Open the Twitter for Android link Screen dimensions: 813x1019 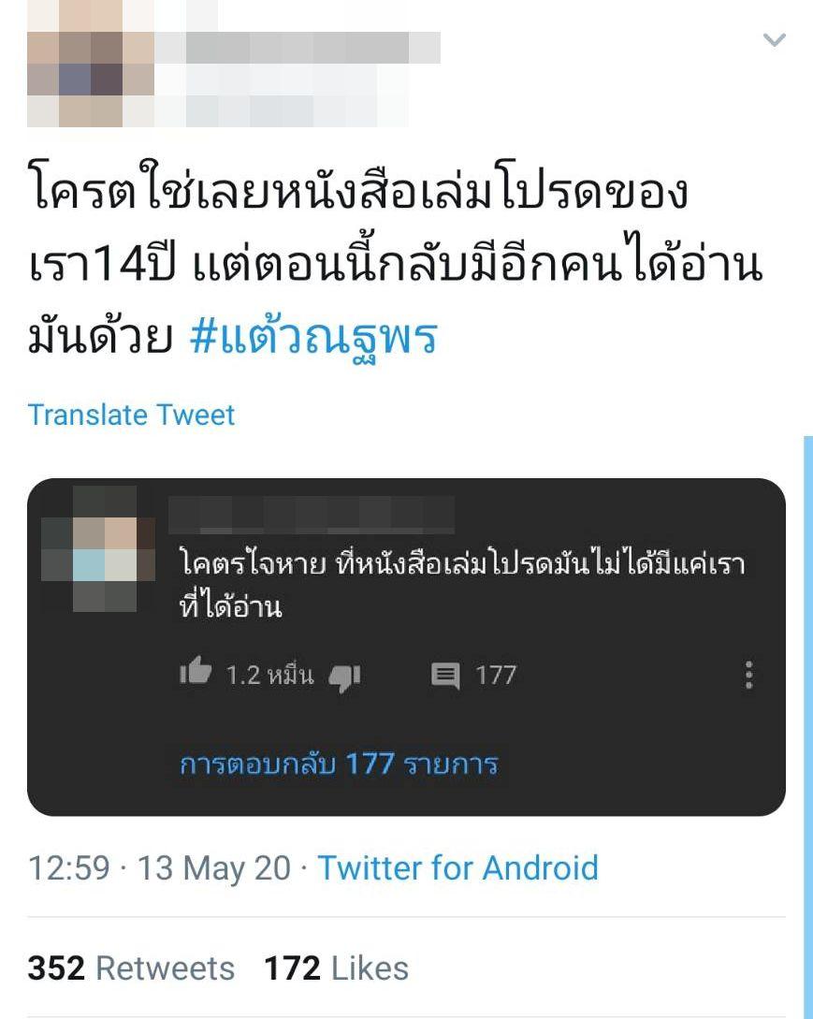click(x=457, y=867)
